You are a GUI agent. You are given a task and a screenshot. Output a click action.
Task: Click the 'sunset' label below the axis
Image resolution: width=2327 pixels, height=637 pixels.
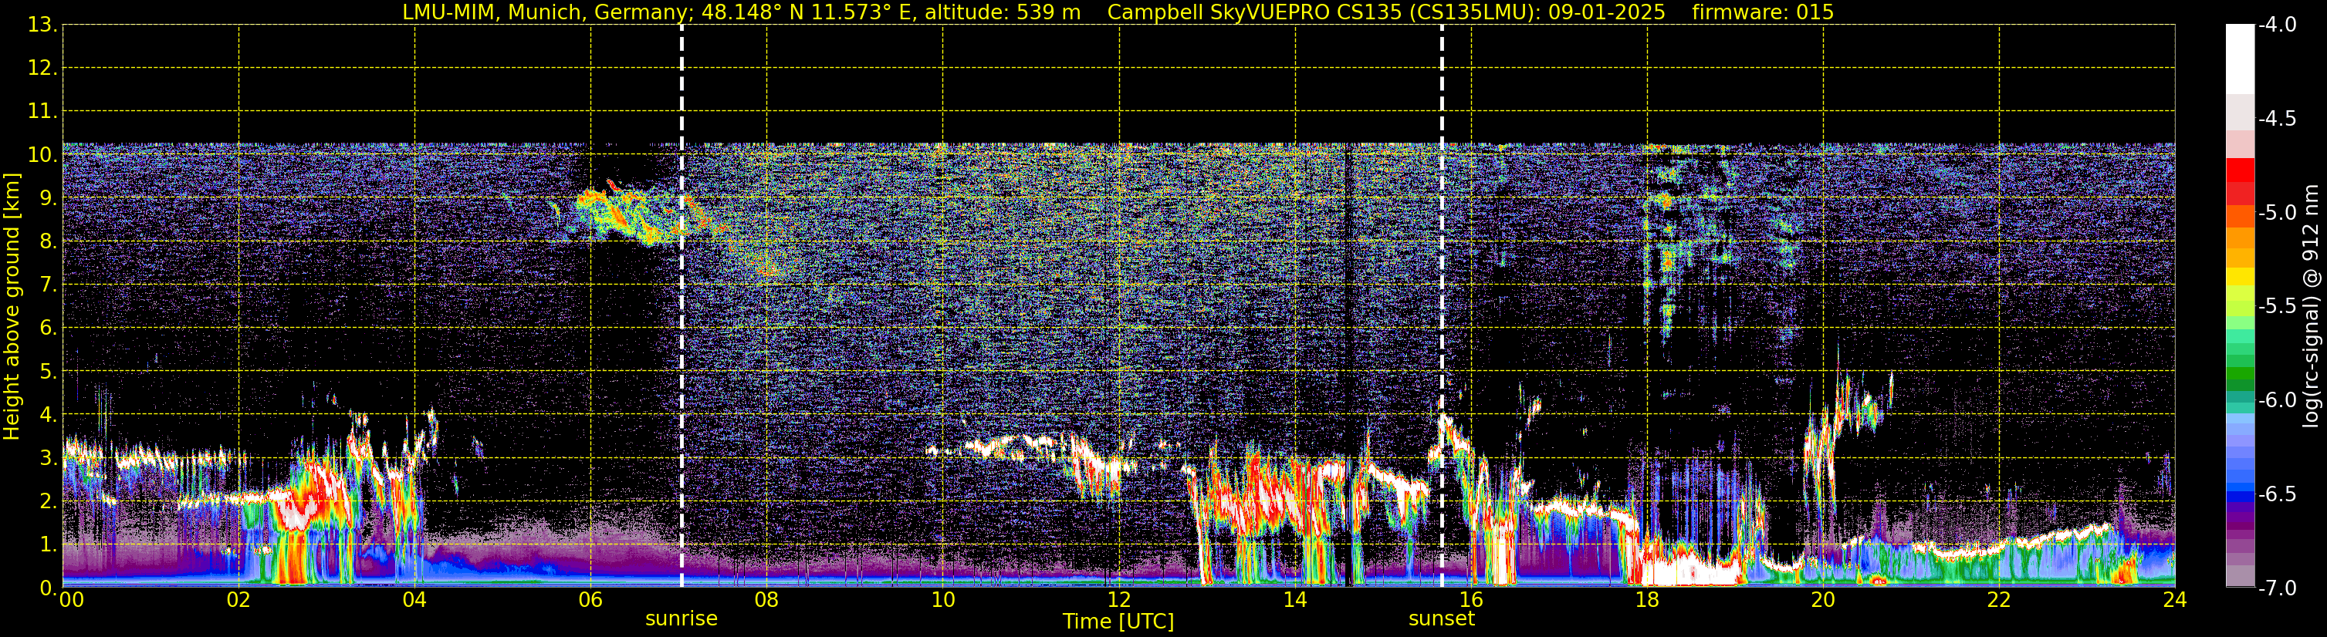point(1442,619)
